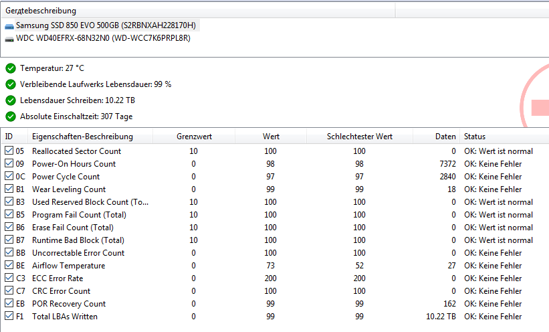Select the Power-On Hours Count row label
Screen dimensions: 549x332
pos(74,164)
